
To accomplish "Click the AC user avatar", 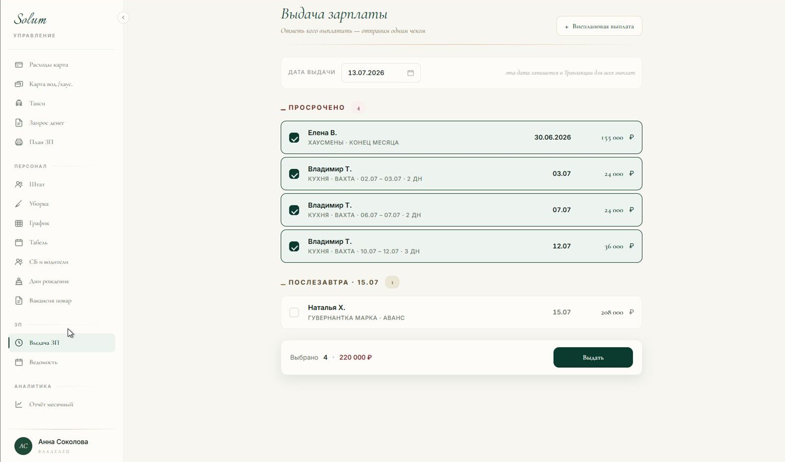I will tap(23, 446).
